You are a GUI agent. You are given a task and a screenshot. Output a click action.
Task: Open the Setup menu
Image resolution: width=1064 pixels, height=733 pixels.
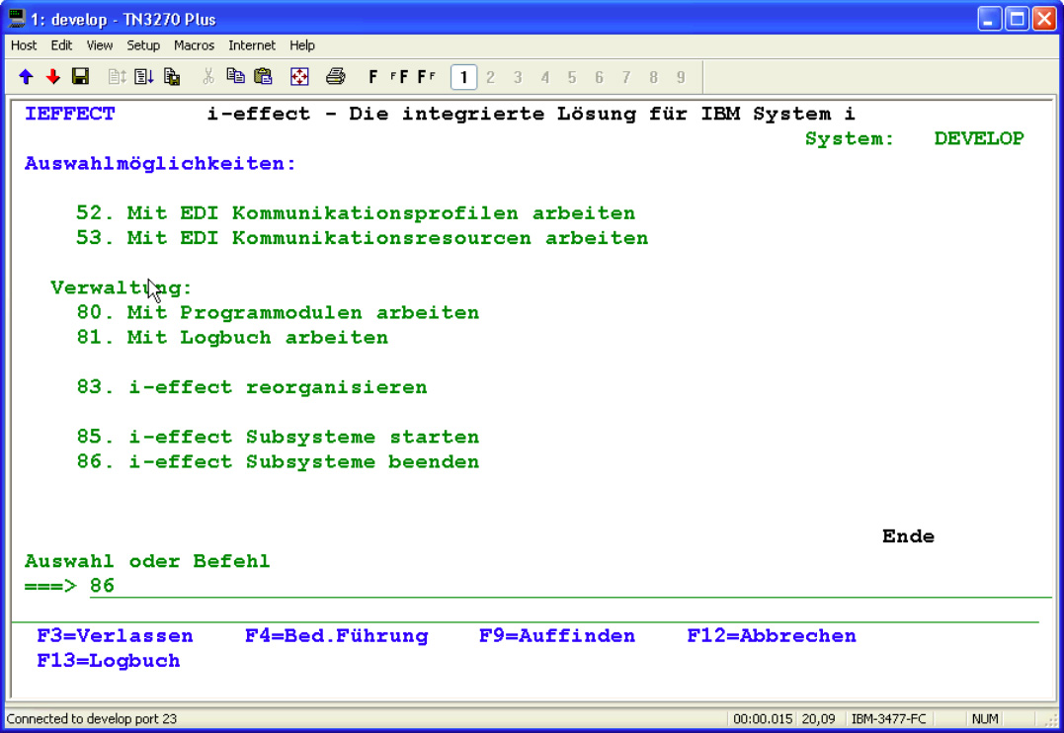point(143,45)
